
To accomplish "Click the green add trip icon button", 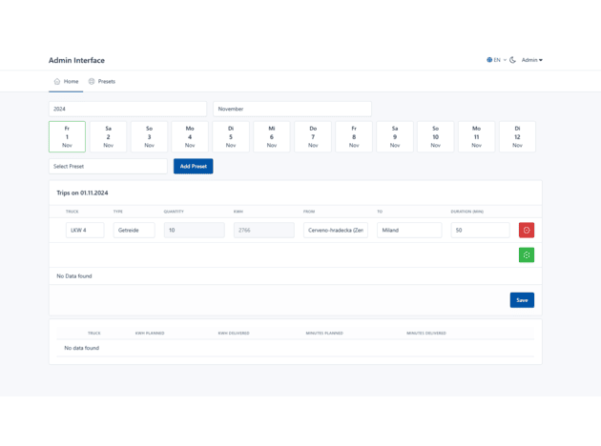I will (527, 255).
